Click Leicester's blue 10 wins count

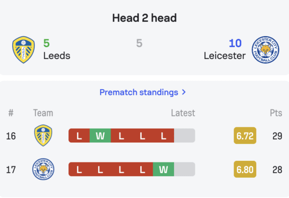pyautogui.click(x=235, y=43)
